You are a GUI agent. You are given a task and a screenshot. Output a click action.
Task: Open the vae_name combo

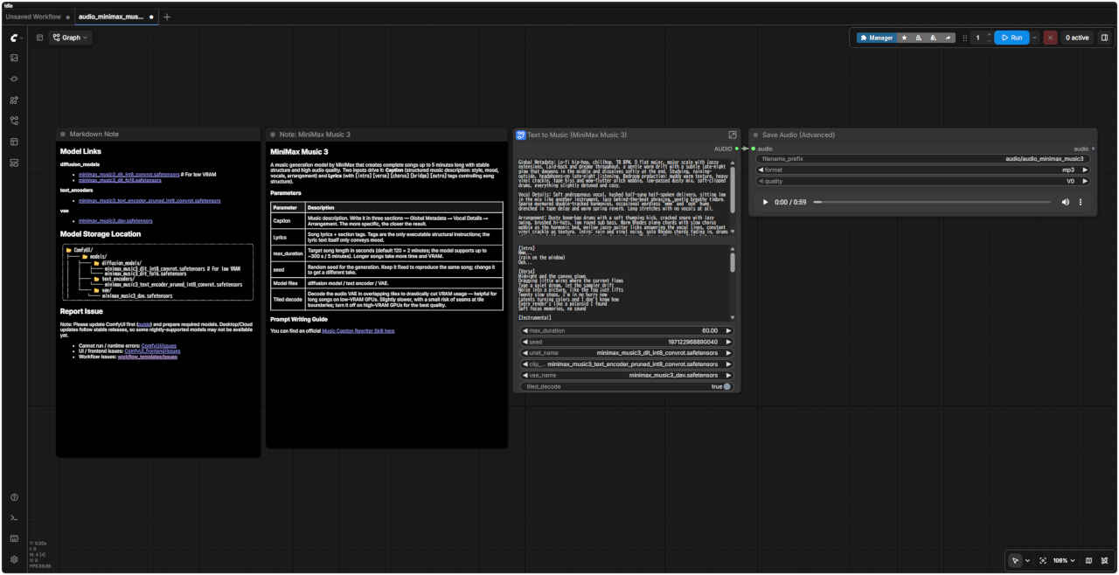627,375
